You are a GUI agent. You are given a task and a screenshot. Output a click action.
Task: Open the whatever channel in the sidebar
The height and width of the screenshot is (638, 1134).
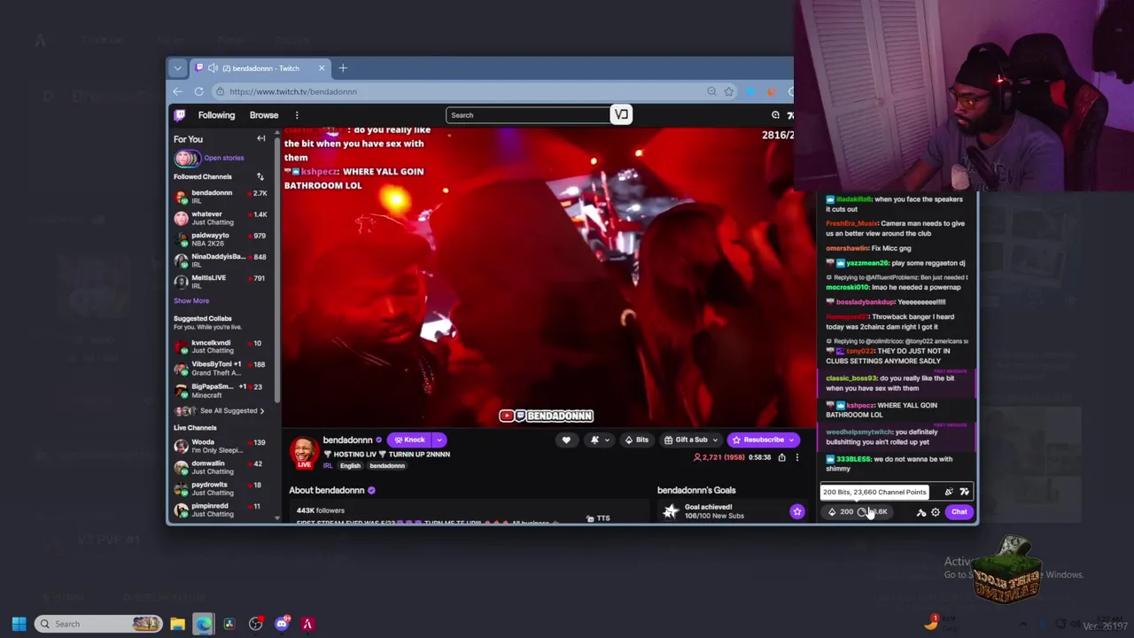[221, 218]
